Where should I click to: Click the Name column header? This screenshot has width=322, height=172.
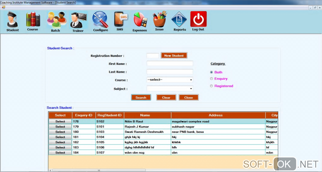pyautogui.click(x=147, y=115)
